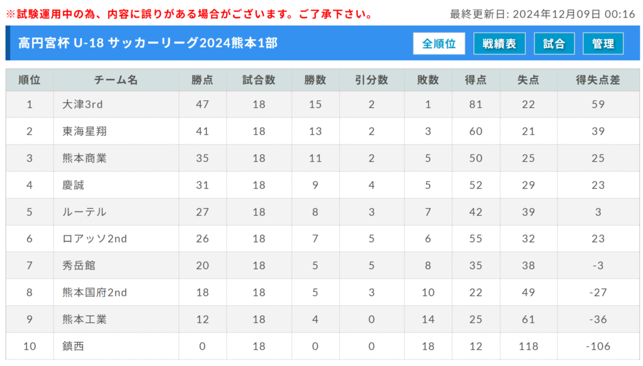Click the 試合数 column header
The image size is (643, 366).
[259, 80]
